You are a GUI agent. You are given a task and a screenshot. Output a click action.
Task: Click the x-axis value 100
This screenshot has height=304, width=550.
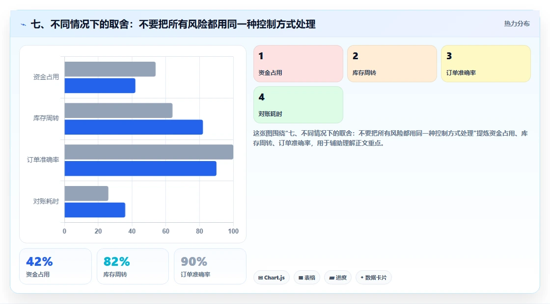coord(233,231)
